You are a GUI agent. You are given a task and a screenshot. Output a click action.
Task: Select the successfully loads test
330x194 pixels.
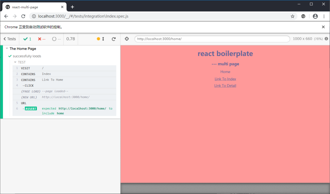click(x=27, y=56)
